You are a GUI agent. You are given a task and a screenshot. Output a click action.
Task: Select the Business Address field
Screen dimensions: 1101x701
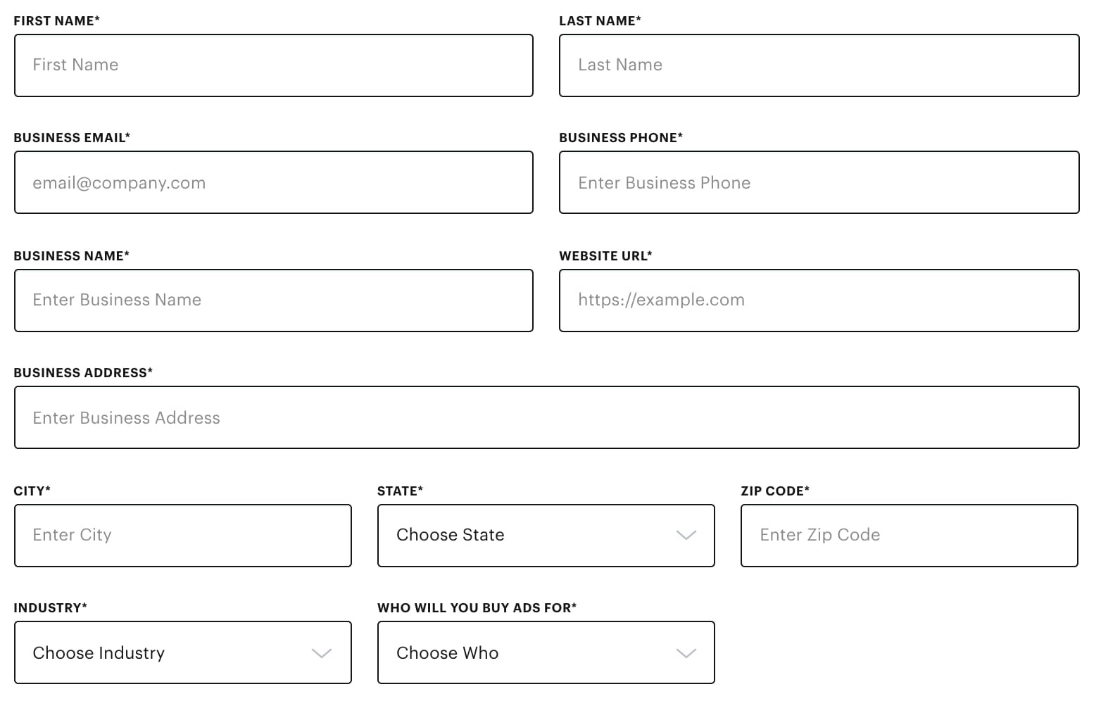pyautogui.click(x=547, y=417)
